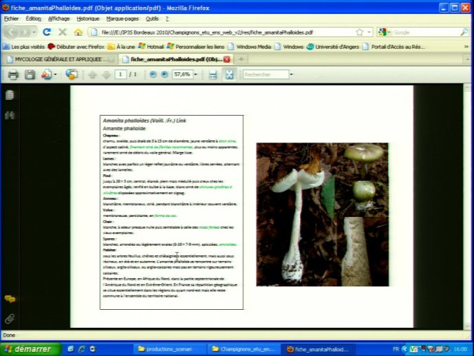Open Portail d'Accès au Rés... bookmark
This screenshot has width=474, height=356.
(x=394, y=47)
